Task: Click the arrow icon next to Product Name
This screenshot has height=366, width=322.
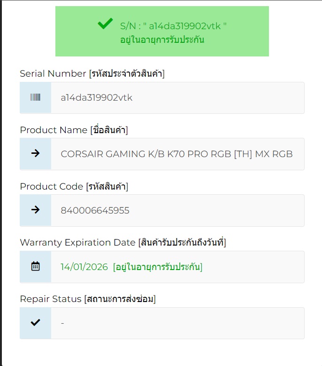Action: pos(35,153)
